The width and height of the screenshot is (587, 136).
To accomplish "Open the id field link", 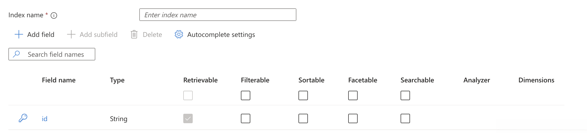I will [45, 119].
